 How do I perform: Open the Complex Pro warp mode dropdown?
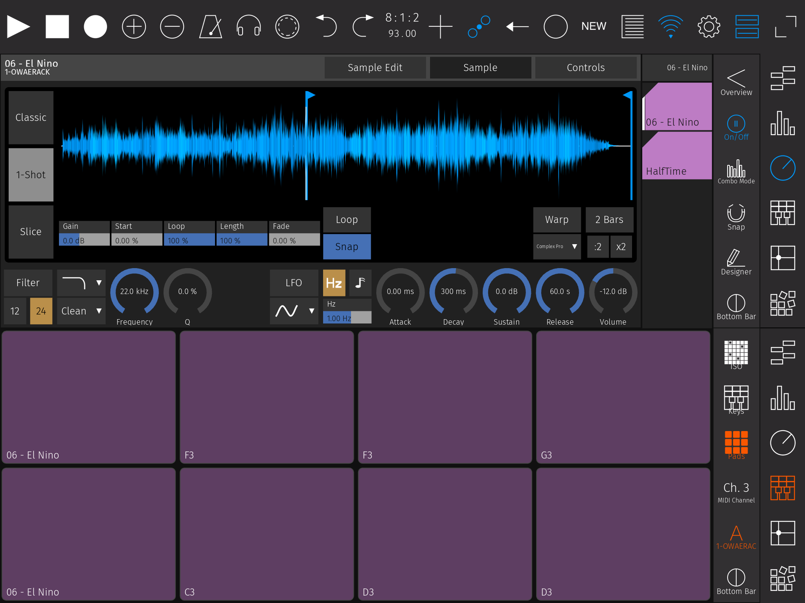coord(557,247)
